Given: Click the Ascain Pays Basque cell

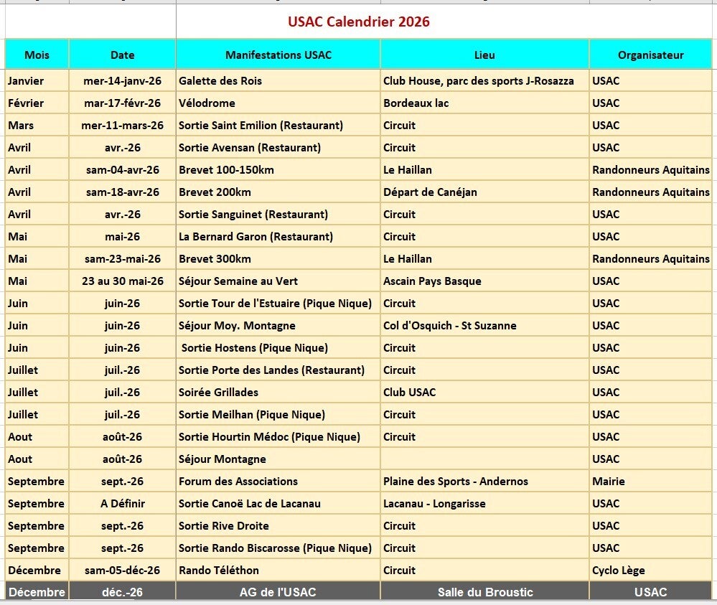Looking at the screenshot, I should (x=484, y=281).
